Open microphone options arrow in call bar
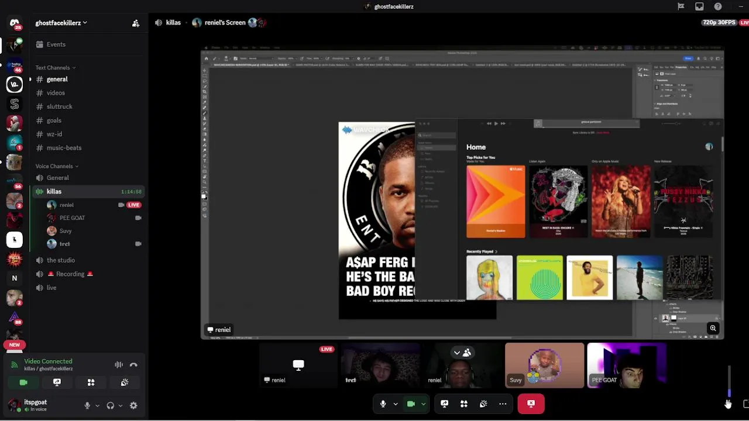749x421 pixels. pos(396,403)
